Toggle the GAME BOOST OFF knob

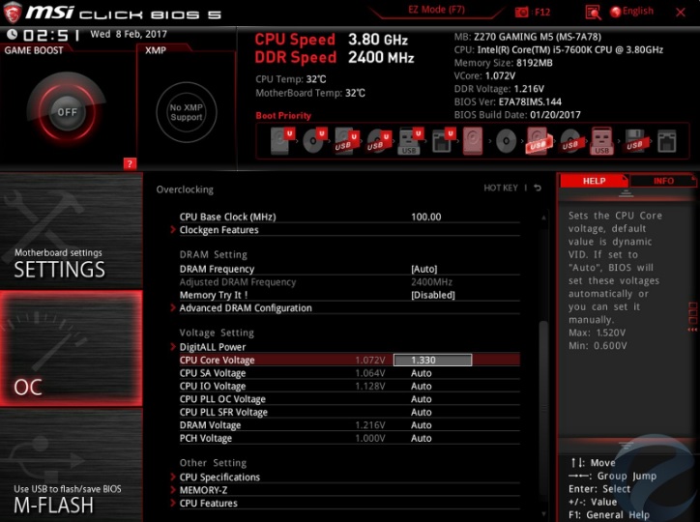[67, 111]
